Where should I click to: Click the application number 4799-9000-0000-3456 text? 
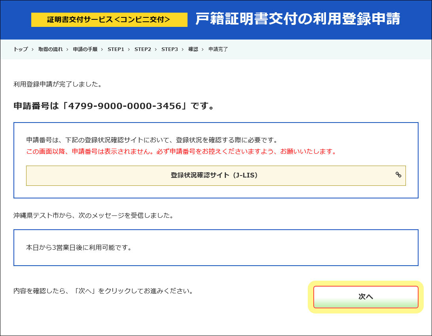click(x=125, y=106)
